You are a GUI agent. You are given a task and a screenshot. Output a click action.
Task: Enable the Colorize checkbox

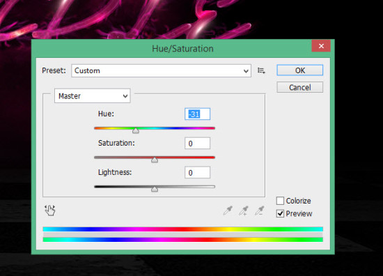pos(280,201)
